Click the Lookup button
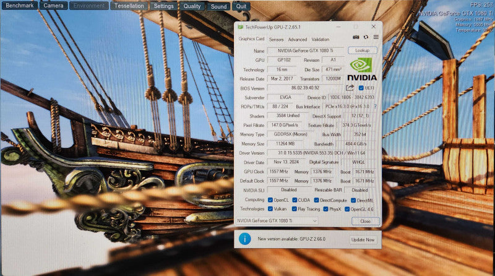Image resolution: width=495 pixels, height=276 pixels. (x=363, y=51)
